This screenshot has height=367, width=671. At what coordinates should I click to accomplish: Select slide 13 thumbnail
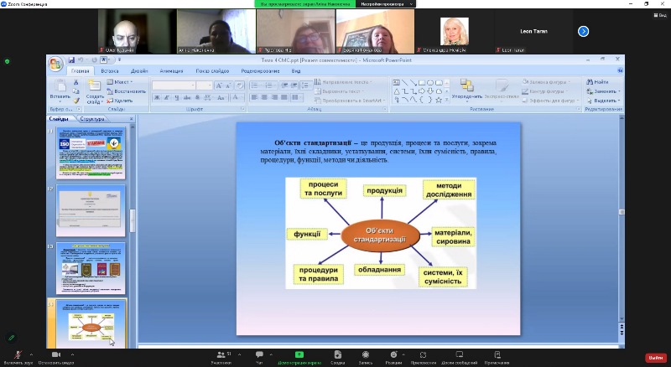coord(91,268)
